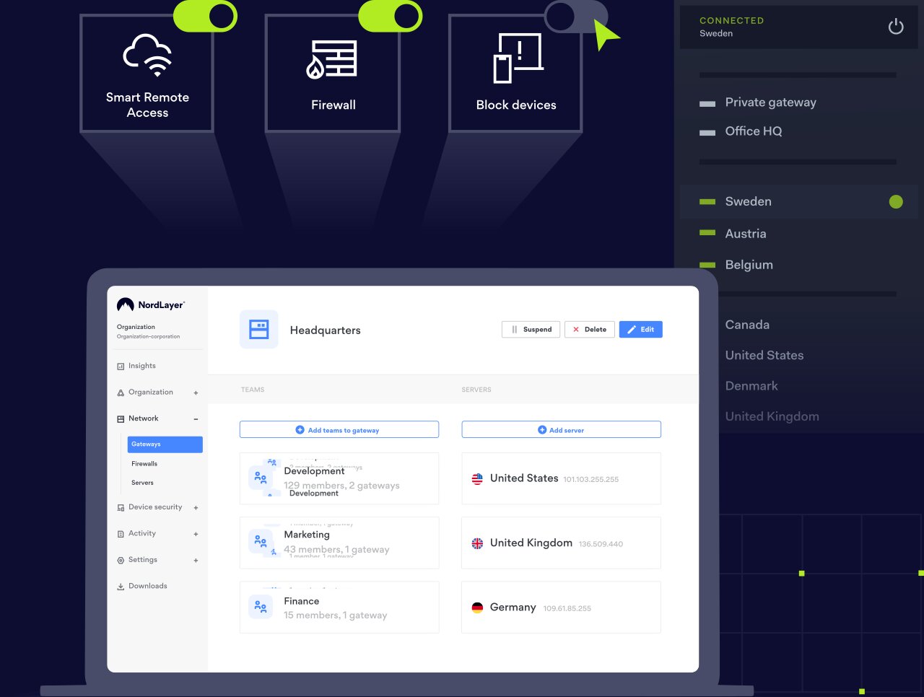Open Downloads in the sidebar
Screen dimensions: 924x697
coord(148,586)
